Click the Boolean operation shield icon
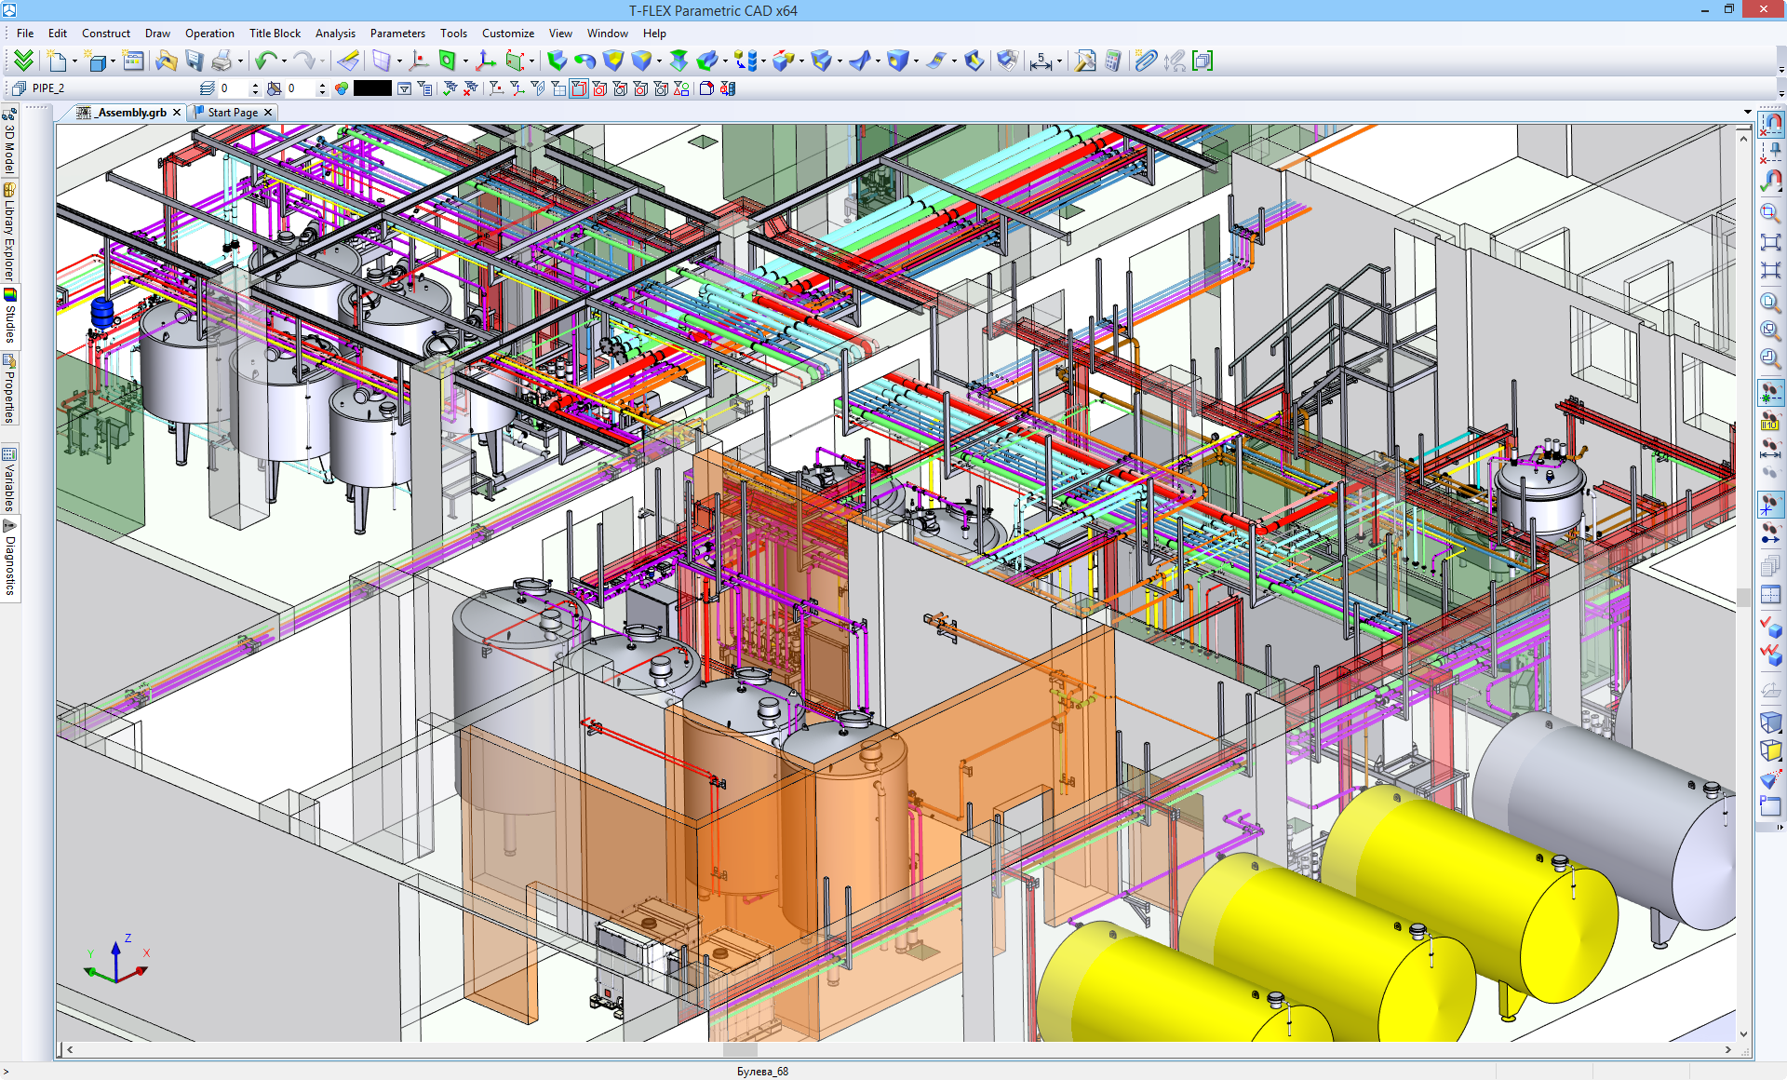Image resolution: width=1787 pixels, height=1080 pixels. pos(612,61)
